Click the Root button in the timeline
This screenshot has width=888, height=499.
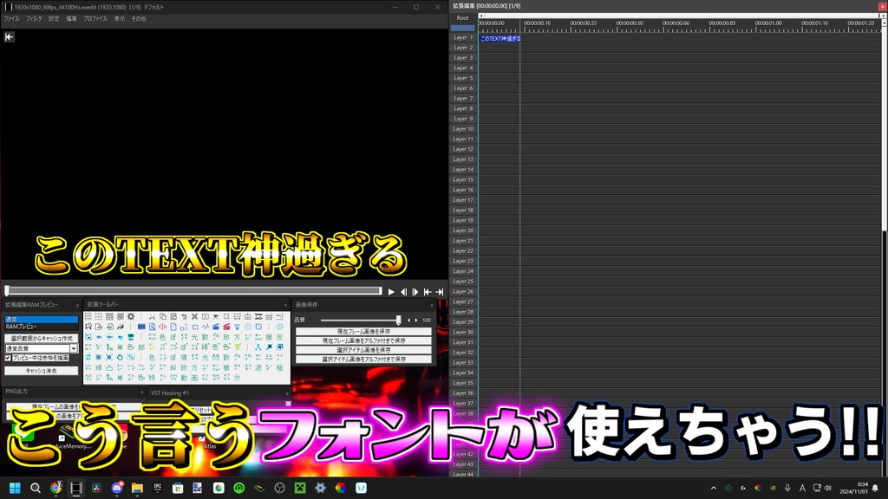tap(463, 17)
